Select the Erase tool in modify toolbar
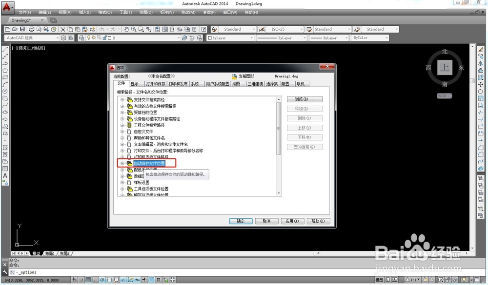The height and width of the screenshot is (285, 488). point(481,49)
